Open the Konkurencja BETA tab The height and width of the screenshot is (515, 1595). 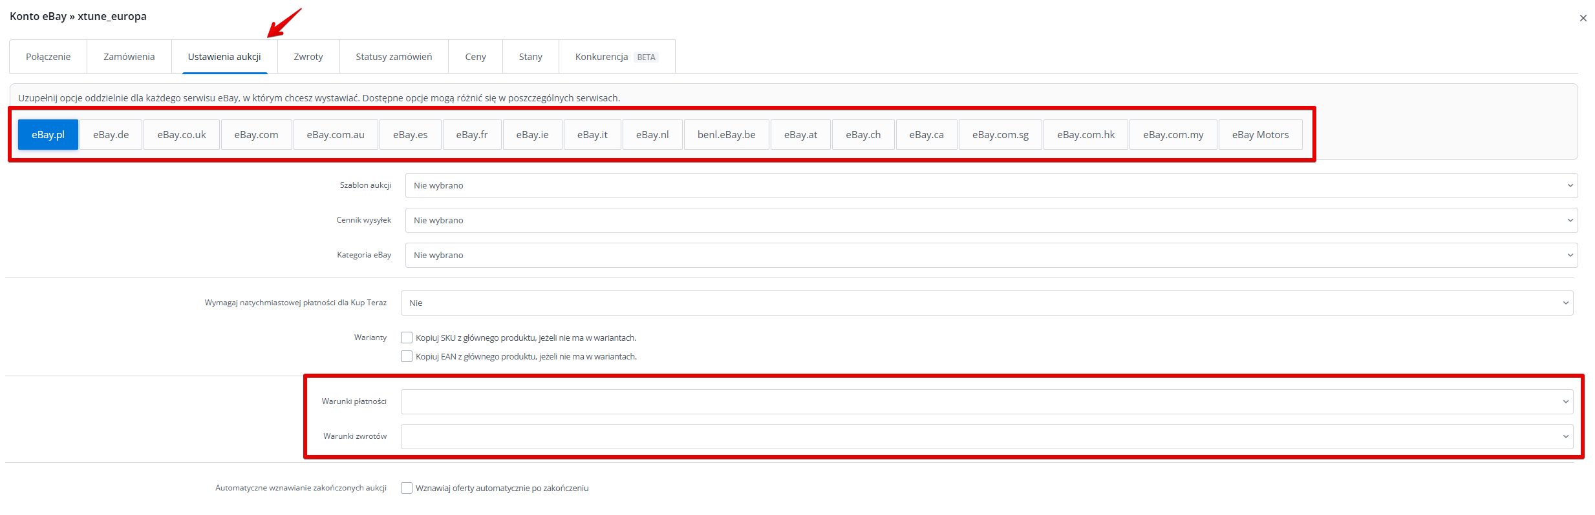pyautogui.click(x=616, y=57)
